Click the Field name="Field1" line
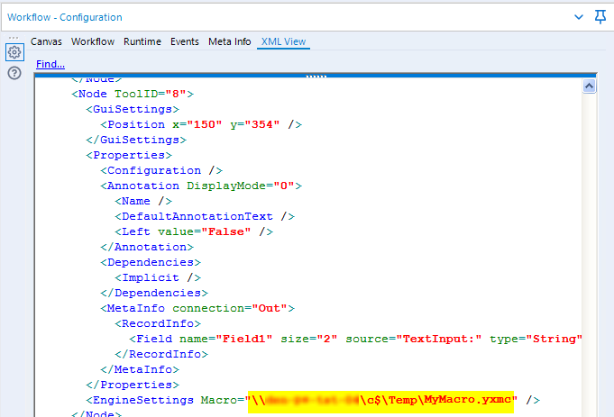The width and height of the screenshot is (614, 417). click(355, 339)
